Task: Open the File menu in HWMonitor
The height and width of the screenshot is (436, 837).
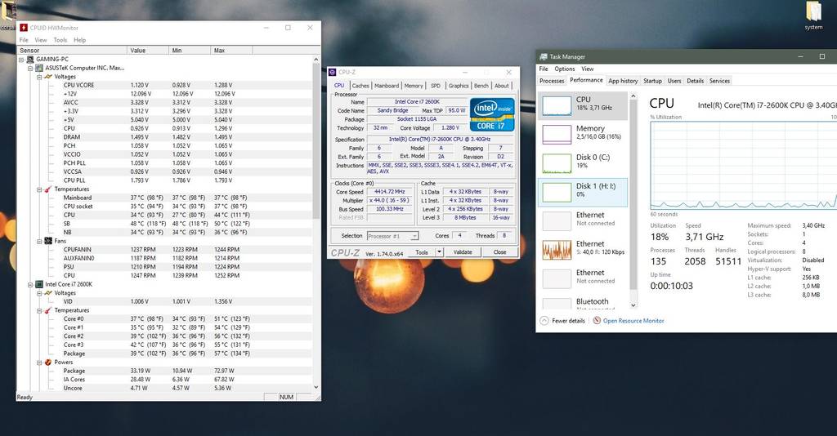Action: coord(24,40)
